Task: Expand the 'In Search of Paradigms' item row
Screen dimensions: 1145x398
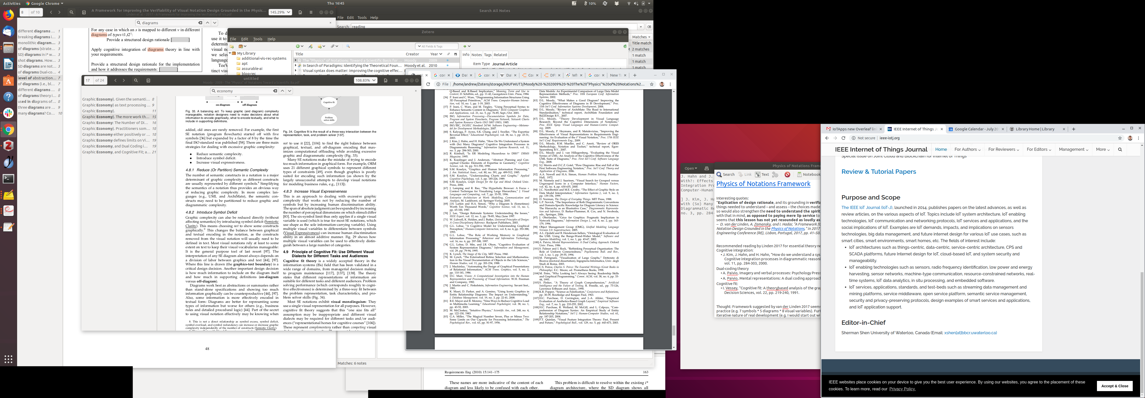Action: click(296, 65)
